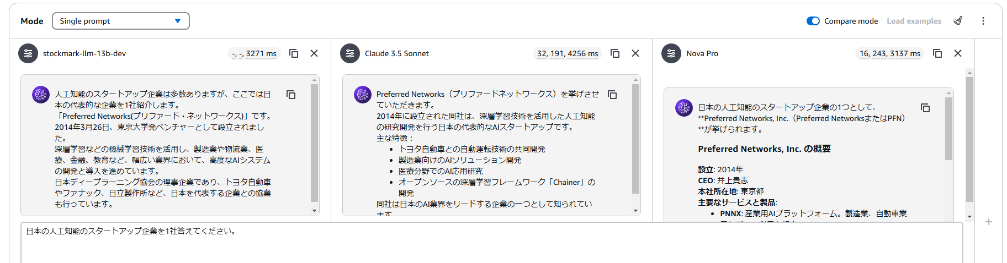Click the Nova Pro response avatar icon

pyautogui.click(x=684, y=108)
